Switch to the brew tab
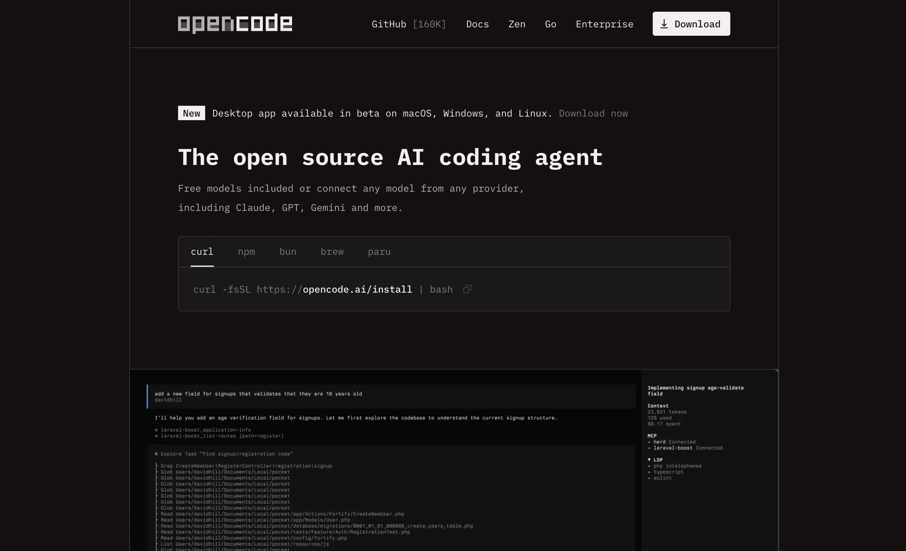 click(x=332, y=252)
